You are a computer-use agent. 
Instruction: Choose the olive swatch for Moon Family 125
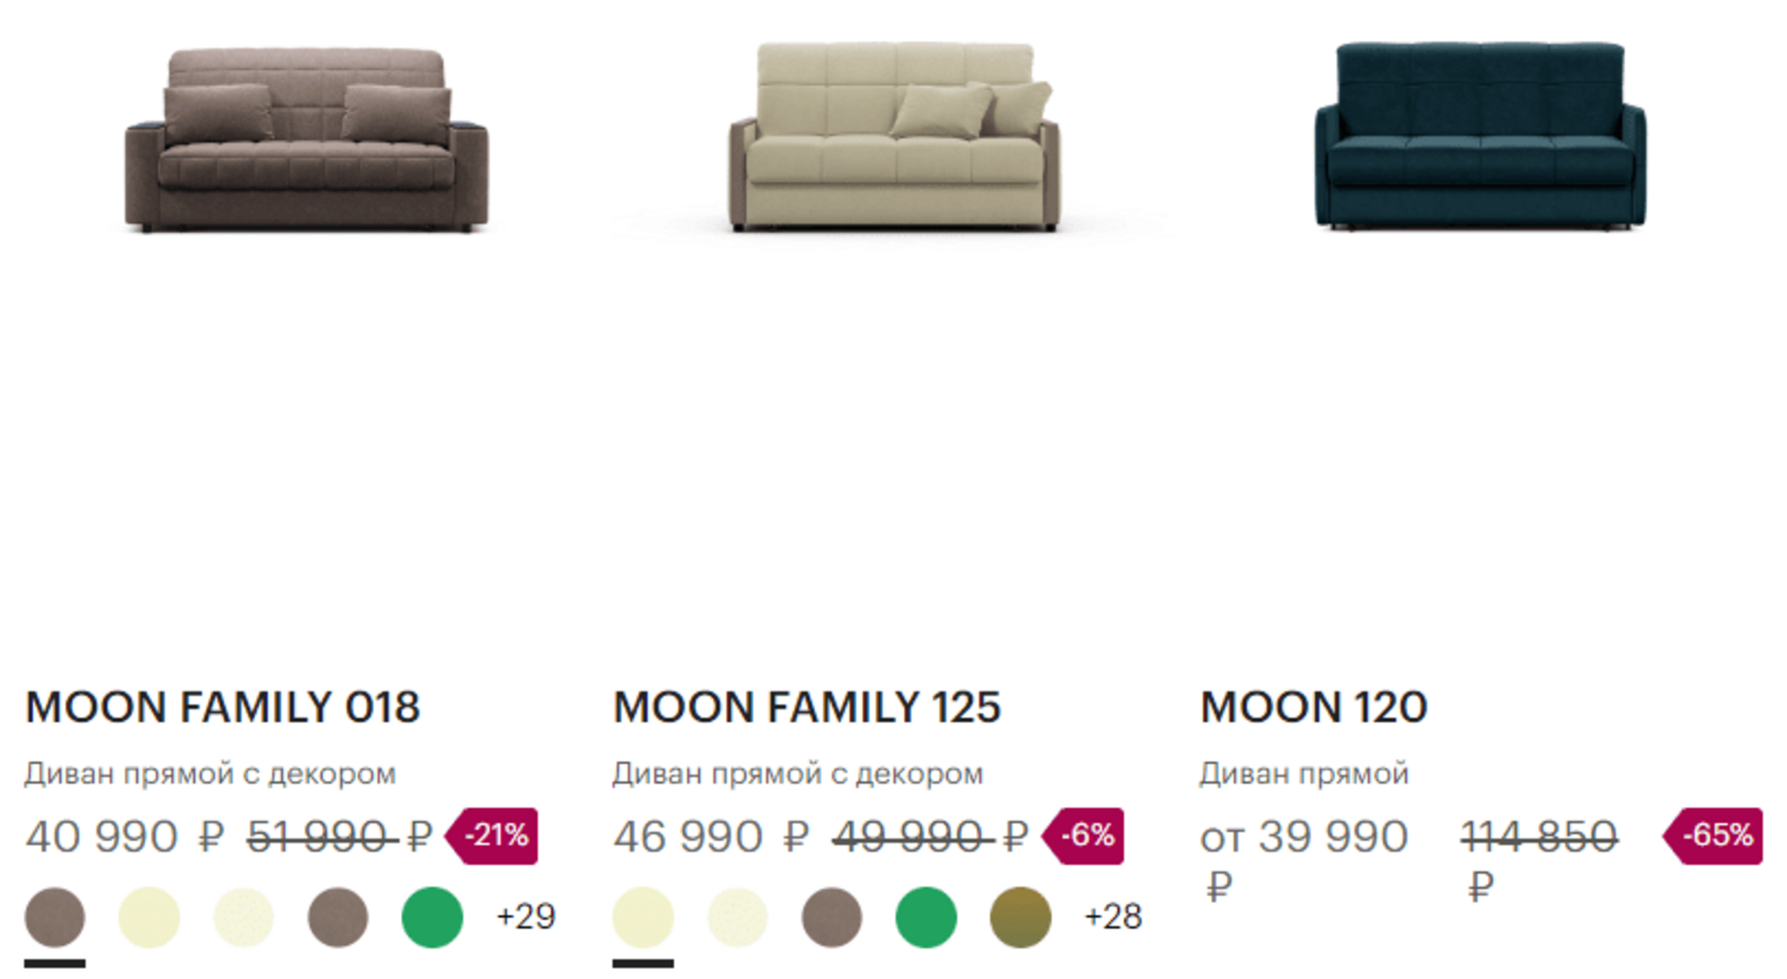[x=1020, y=918]
